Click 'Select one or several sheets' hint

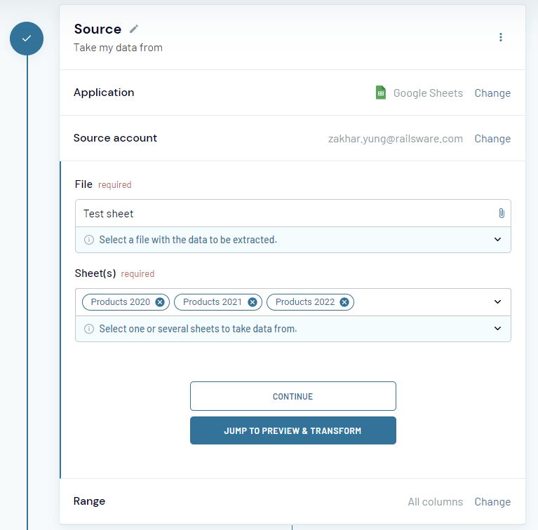198,329
